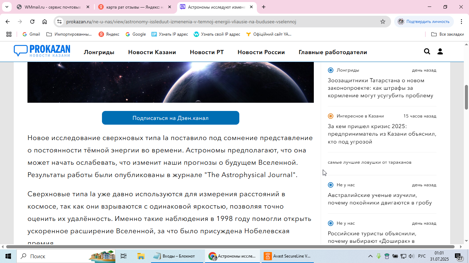Open site search magnifier icon
This screenshot has width=469, height=263.
click(427, 52)
